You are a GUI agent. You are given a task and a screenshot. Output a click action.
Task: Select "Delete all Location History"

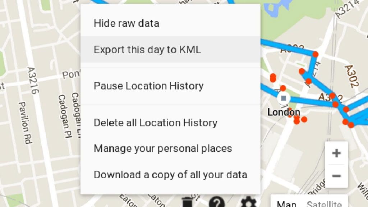click(x=155, y=123)
